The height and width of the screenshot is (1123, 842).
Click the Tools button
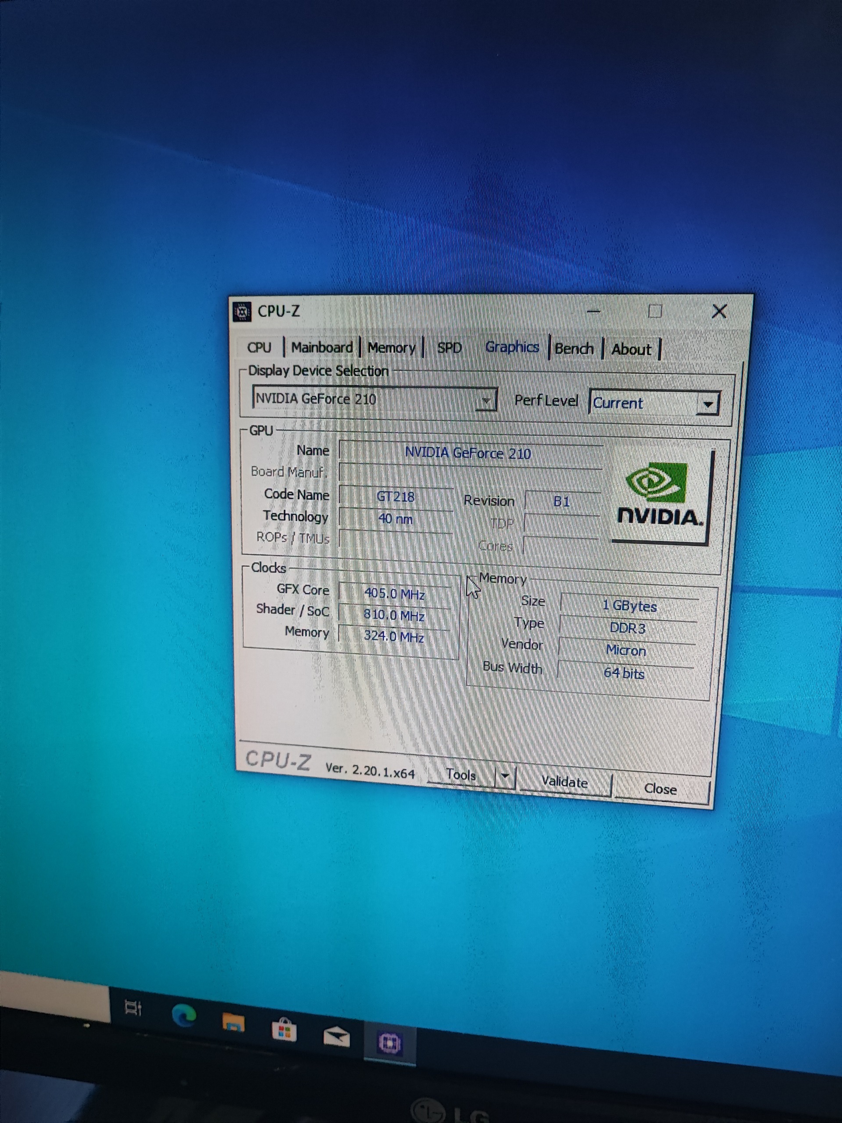pyautogui.click(x=461, y=774)
